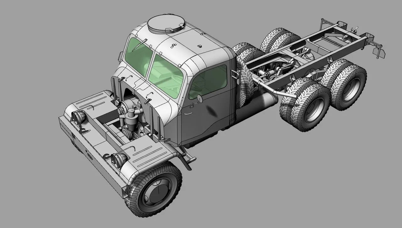Image resolution: width=402 pixels, height=228 pixels.
Task: Select the headlight on the far fender
Action: (79, 118)
